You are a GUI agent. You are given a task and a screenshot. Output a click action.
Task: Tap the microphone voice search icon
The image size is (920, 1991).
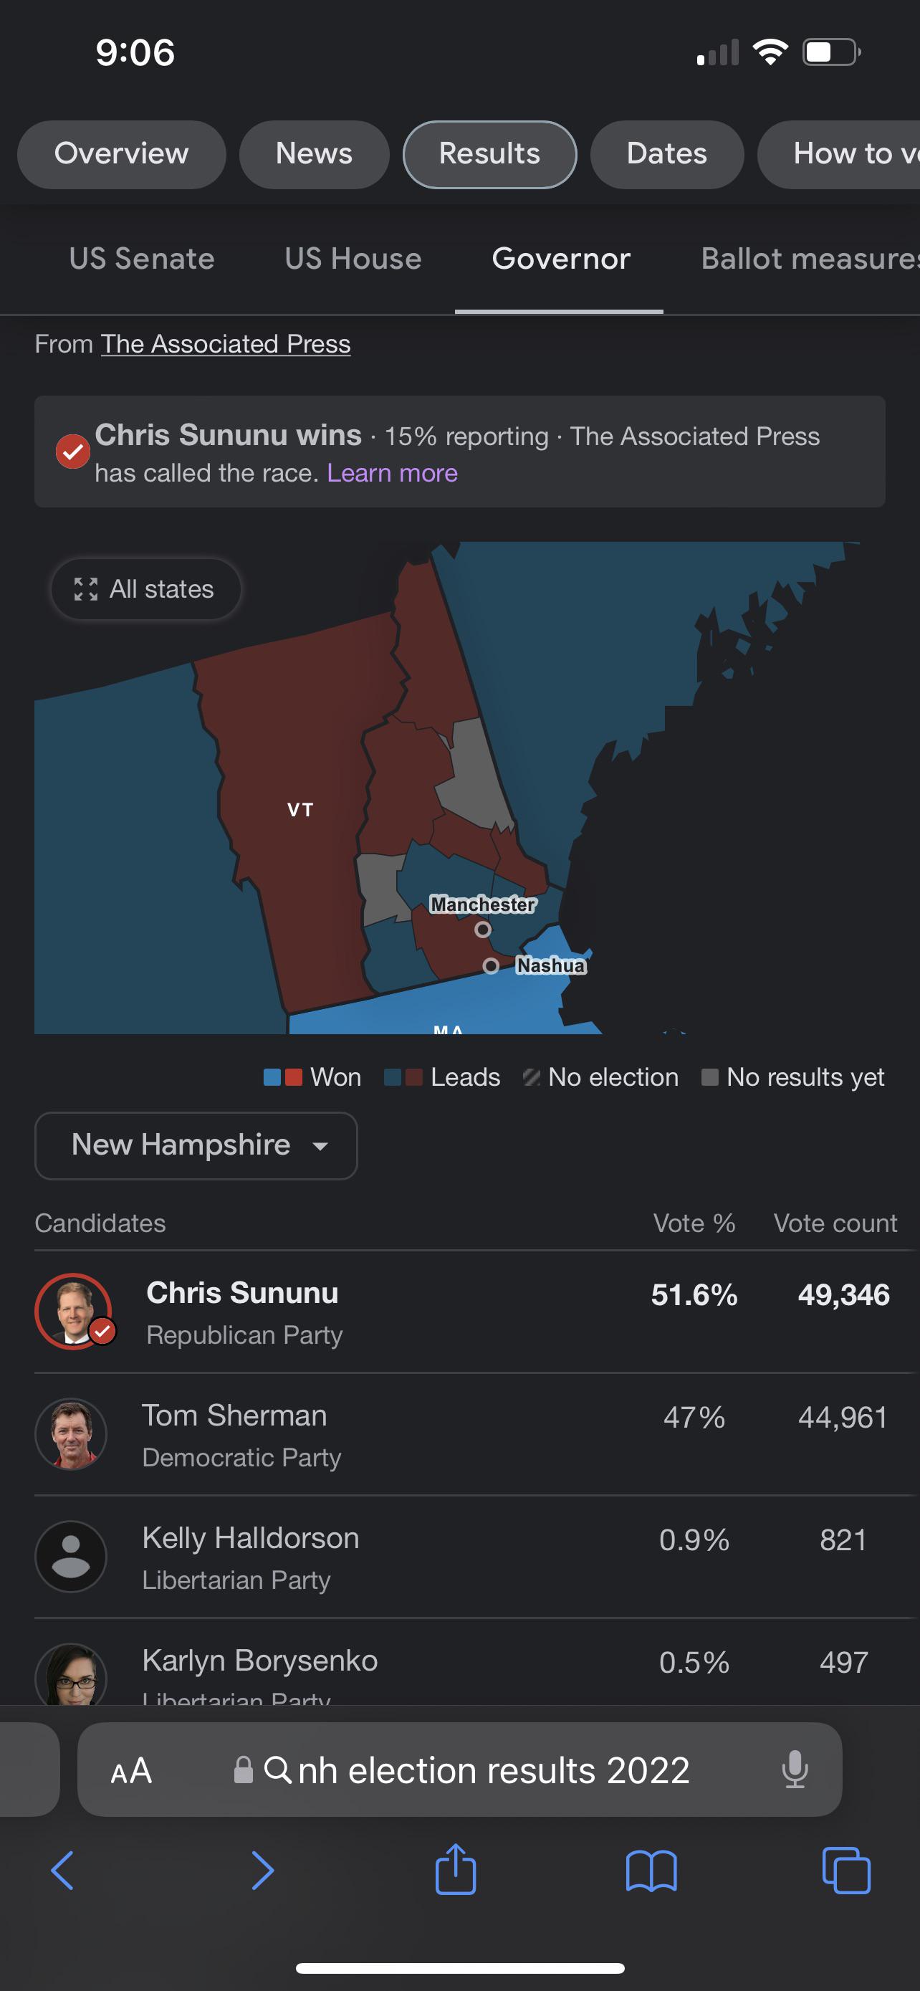coord(794,1769)
